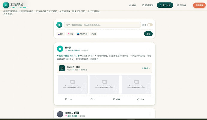Click 林小满's round avatar

coord(60,49)
